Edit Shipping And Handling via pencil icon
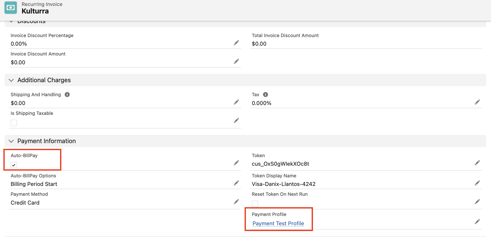Screen dimensions: 491x237 coord(236,102)
